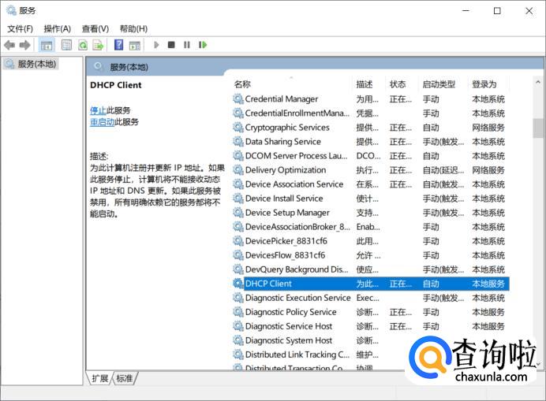
Task: Sort by the 启动类型 column header
Action: (439, 84)
